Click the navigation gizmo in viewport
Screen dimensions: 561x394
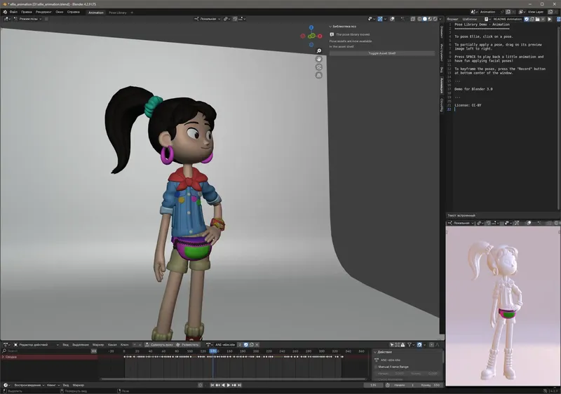click(x=312, y=35)
